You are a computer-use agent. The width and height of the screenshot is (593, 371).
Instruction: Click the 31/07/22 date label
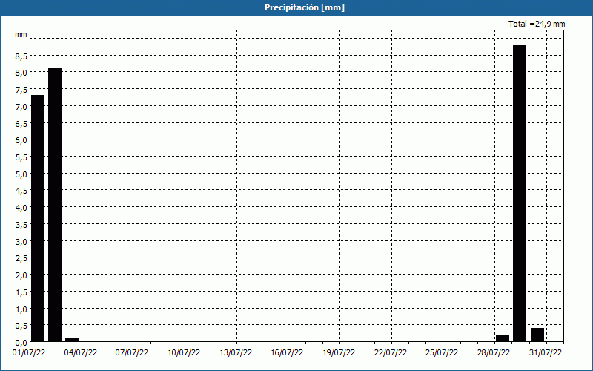(x=546, y=353)
